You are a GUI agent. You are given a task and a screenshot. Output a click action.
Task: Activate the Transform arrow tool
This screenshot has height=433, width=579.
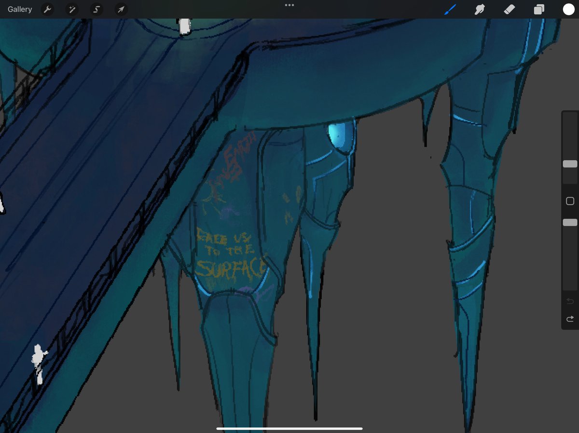(x=121, y=9)
